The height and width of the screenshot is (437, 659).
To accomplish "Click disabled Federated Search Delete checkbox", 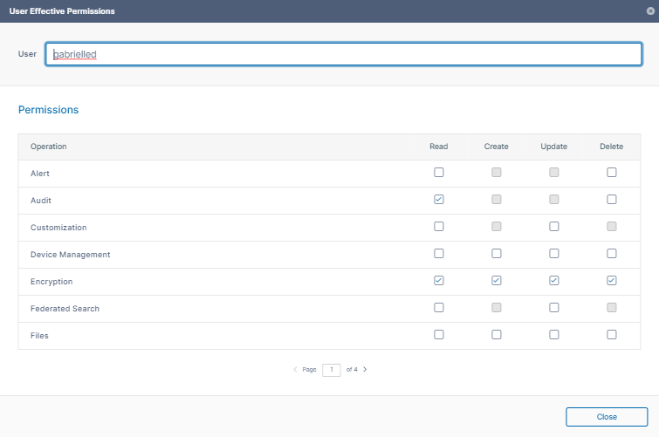I will (612, 308).
